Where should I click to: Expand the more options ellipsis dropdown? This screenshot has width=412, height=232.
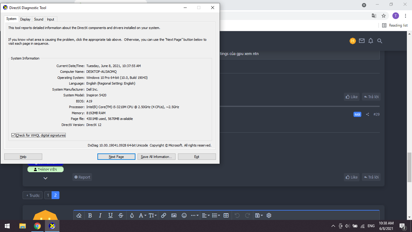tap(195, 215)
